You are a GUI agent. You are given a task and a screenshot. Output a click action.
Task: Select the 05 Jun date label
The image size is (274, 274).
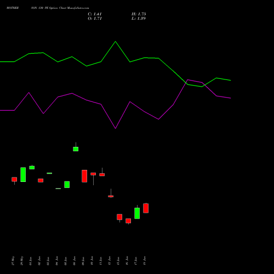click(x=66, y=261)
